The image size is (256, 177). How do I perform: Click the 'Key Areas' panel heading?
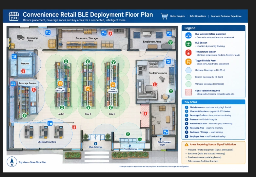(191, 102)
